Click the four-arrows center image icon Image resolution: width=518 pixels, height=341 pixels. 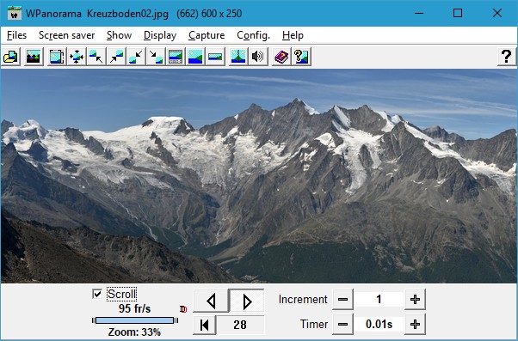(77, 57)
